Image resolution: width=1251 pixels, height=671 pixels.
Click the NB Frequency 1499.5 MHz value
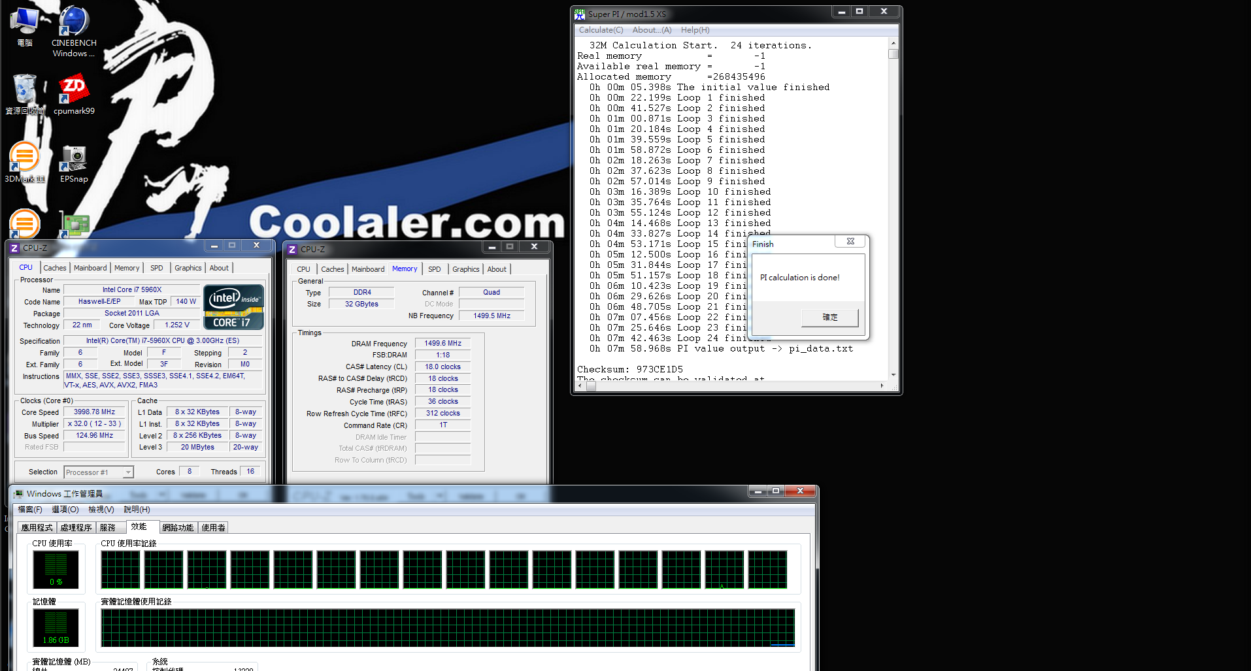pos(492,316)
